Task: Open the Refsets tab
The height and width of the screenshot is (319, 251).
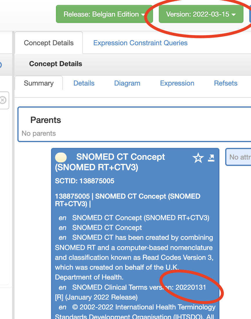Action: point(225,83)
